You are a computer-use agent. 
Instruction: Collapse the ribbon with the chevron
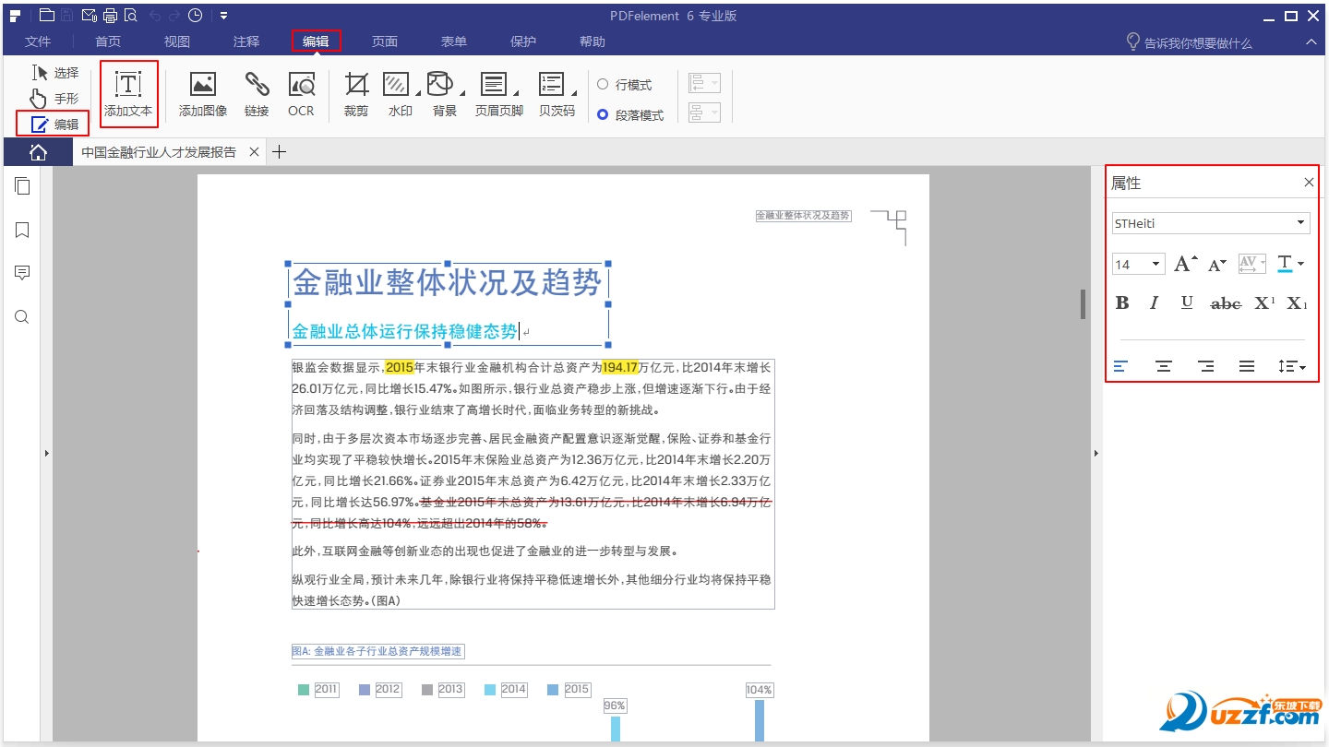pos(1311,41)
